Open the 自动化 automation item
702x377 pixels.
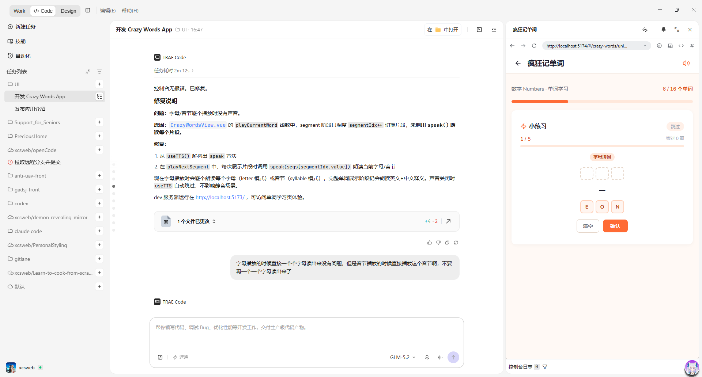pyautogui.click(x=19, y=56)
